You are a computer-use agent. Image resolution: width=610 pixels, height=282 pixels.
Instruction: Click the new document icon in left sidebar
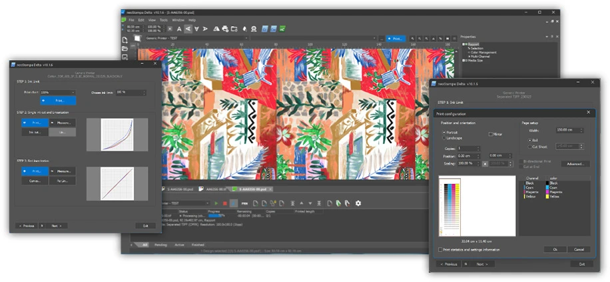pos(125,40)
